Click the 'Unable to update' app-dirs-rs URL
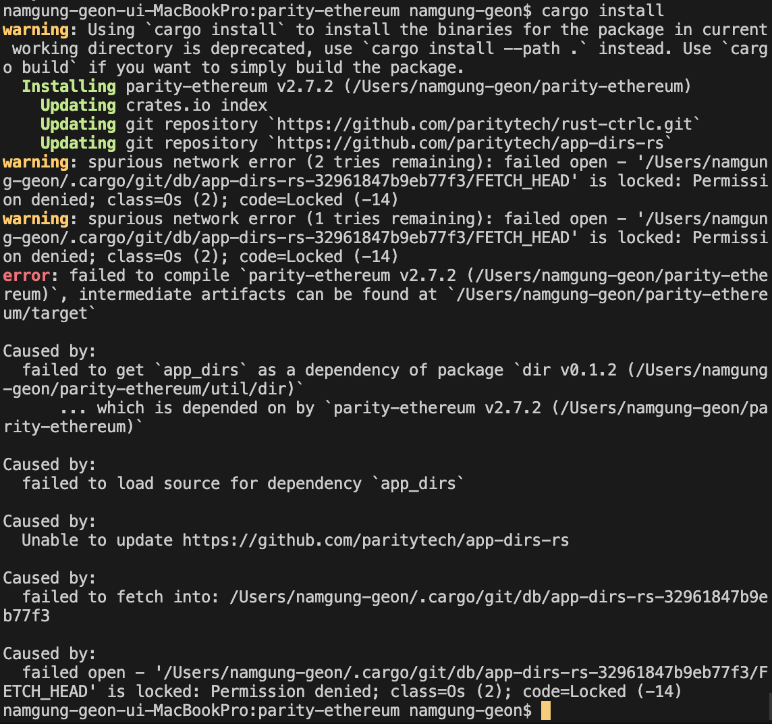 coord(376,540)
